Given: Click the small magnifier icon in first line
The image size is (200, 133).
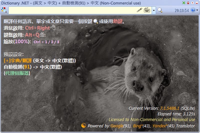Looking at the screenshot, I should [95, 21].
